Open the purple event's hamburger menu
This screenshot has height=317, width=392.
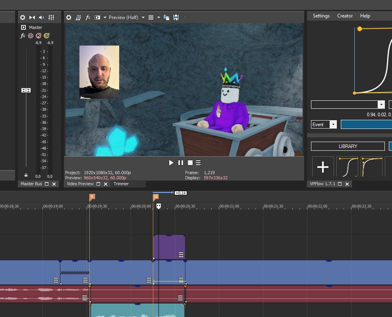(x=181, y=255)
